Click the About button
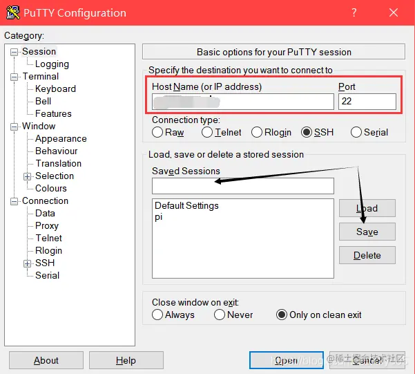 click(x=46, y=360)
